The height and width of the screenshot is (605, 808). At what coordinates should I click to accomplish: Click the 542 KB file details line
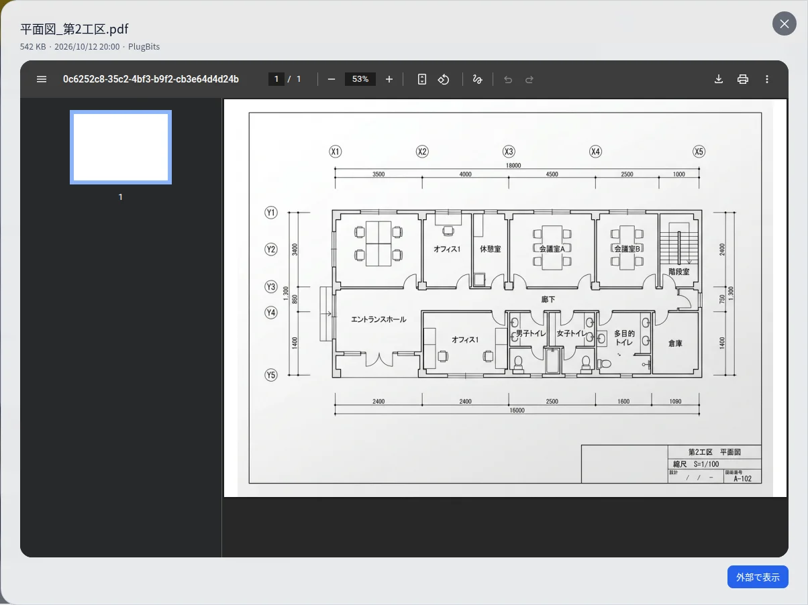[90, 47]
